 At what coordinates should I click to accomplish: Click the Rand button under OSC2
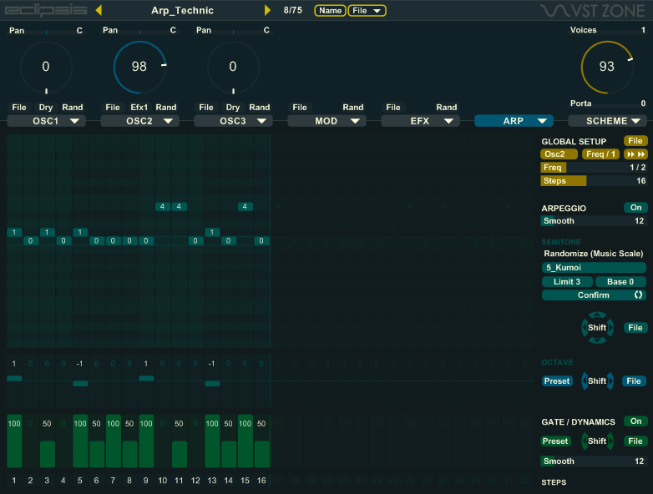point(166,107)
